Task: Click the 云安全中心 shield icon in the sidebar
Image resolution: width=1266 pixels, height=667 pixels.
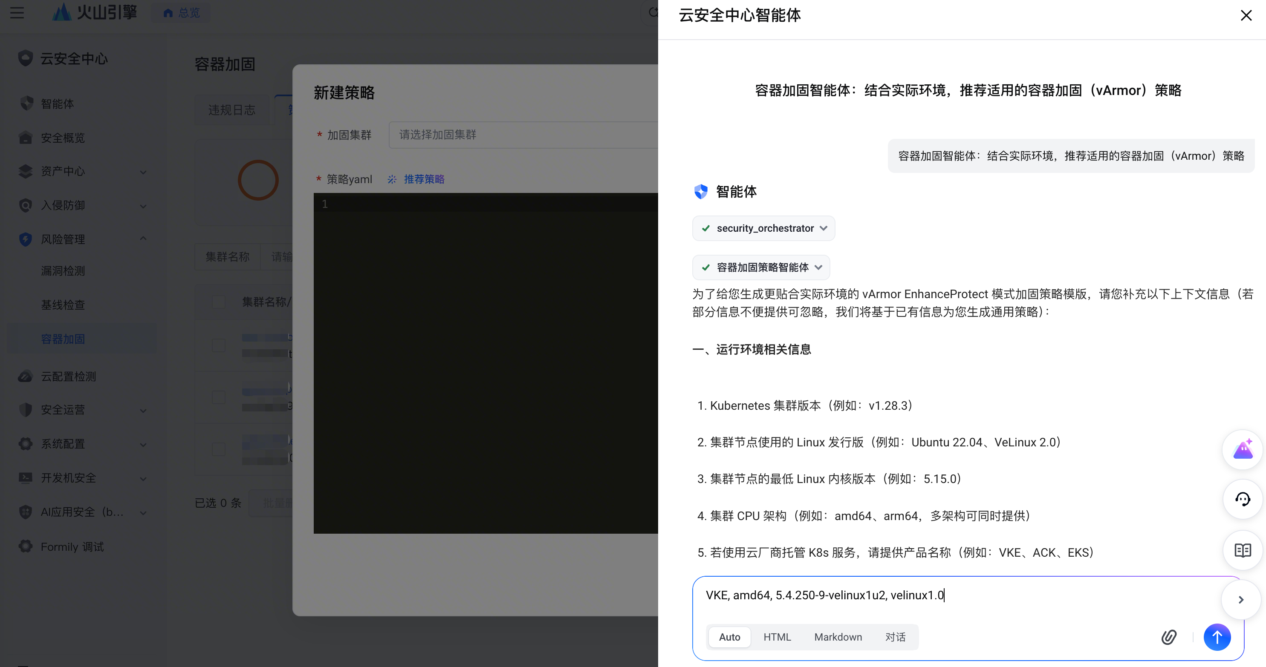Action: (25, 58)
